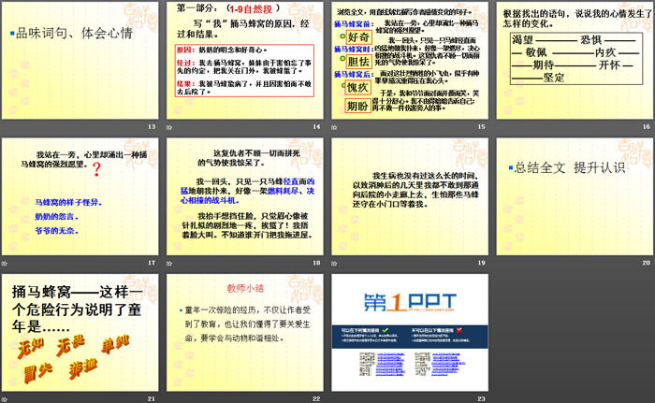Select slide 16 thumbnail with 渴望 恐惧 sequence
The height and width of the screenshot is (403, 655).
pyautogui.click(x=575, y=60)
